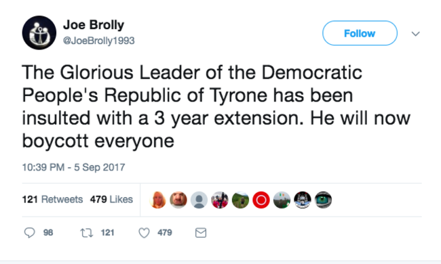Screen dimensions: 441x264
Task: Open the @JoeBrolly1993 handle link
Action: [x=99, y=41]
